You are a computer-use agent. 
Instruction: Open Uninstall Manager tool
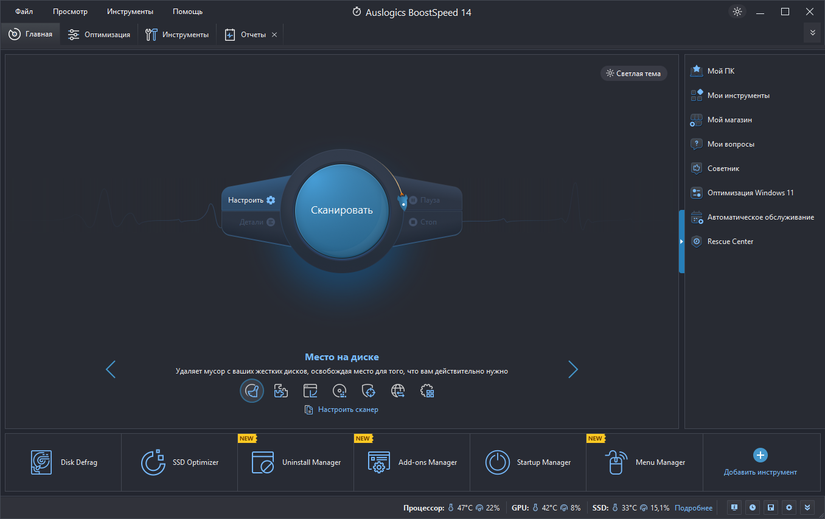click(x=296, y=462)
